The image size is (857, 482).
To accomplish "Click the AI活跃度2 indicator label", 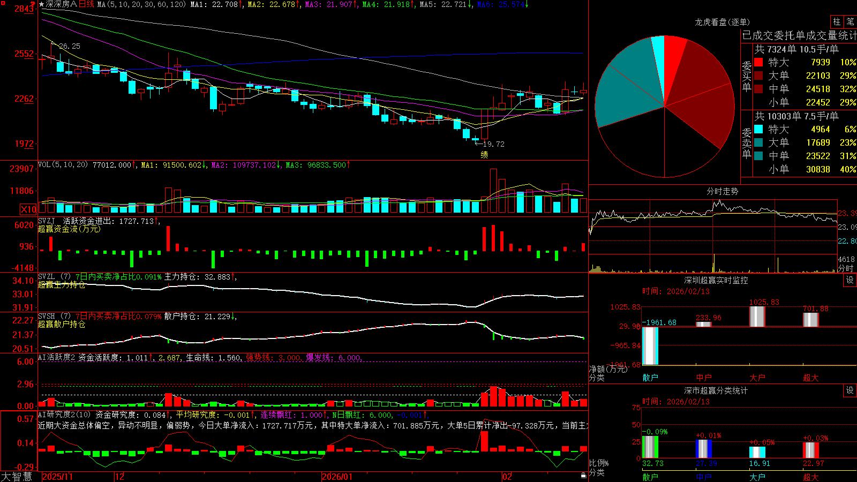I will (56, 358).
